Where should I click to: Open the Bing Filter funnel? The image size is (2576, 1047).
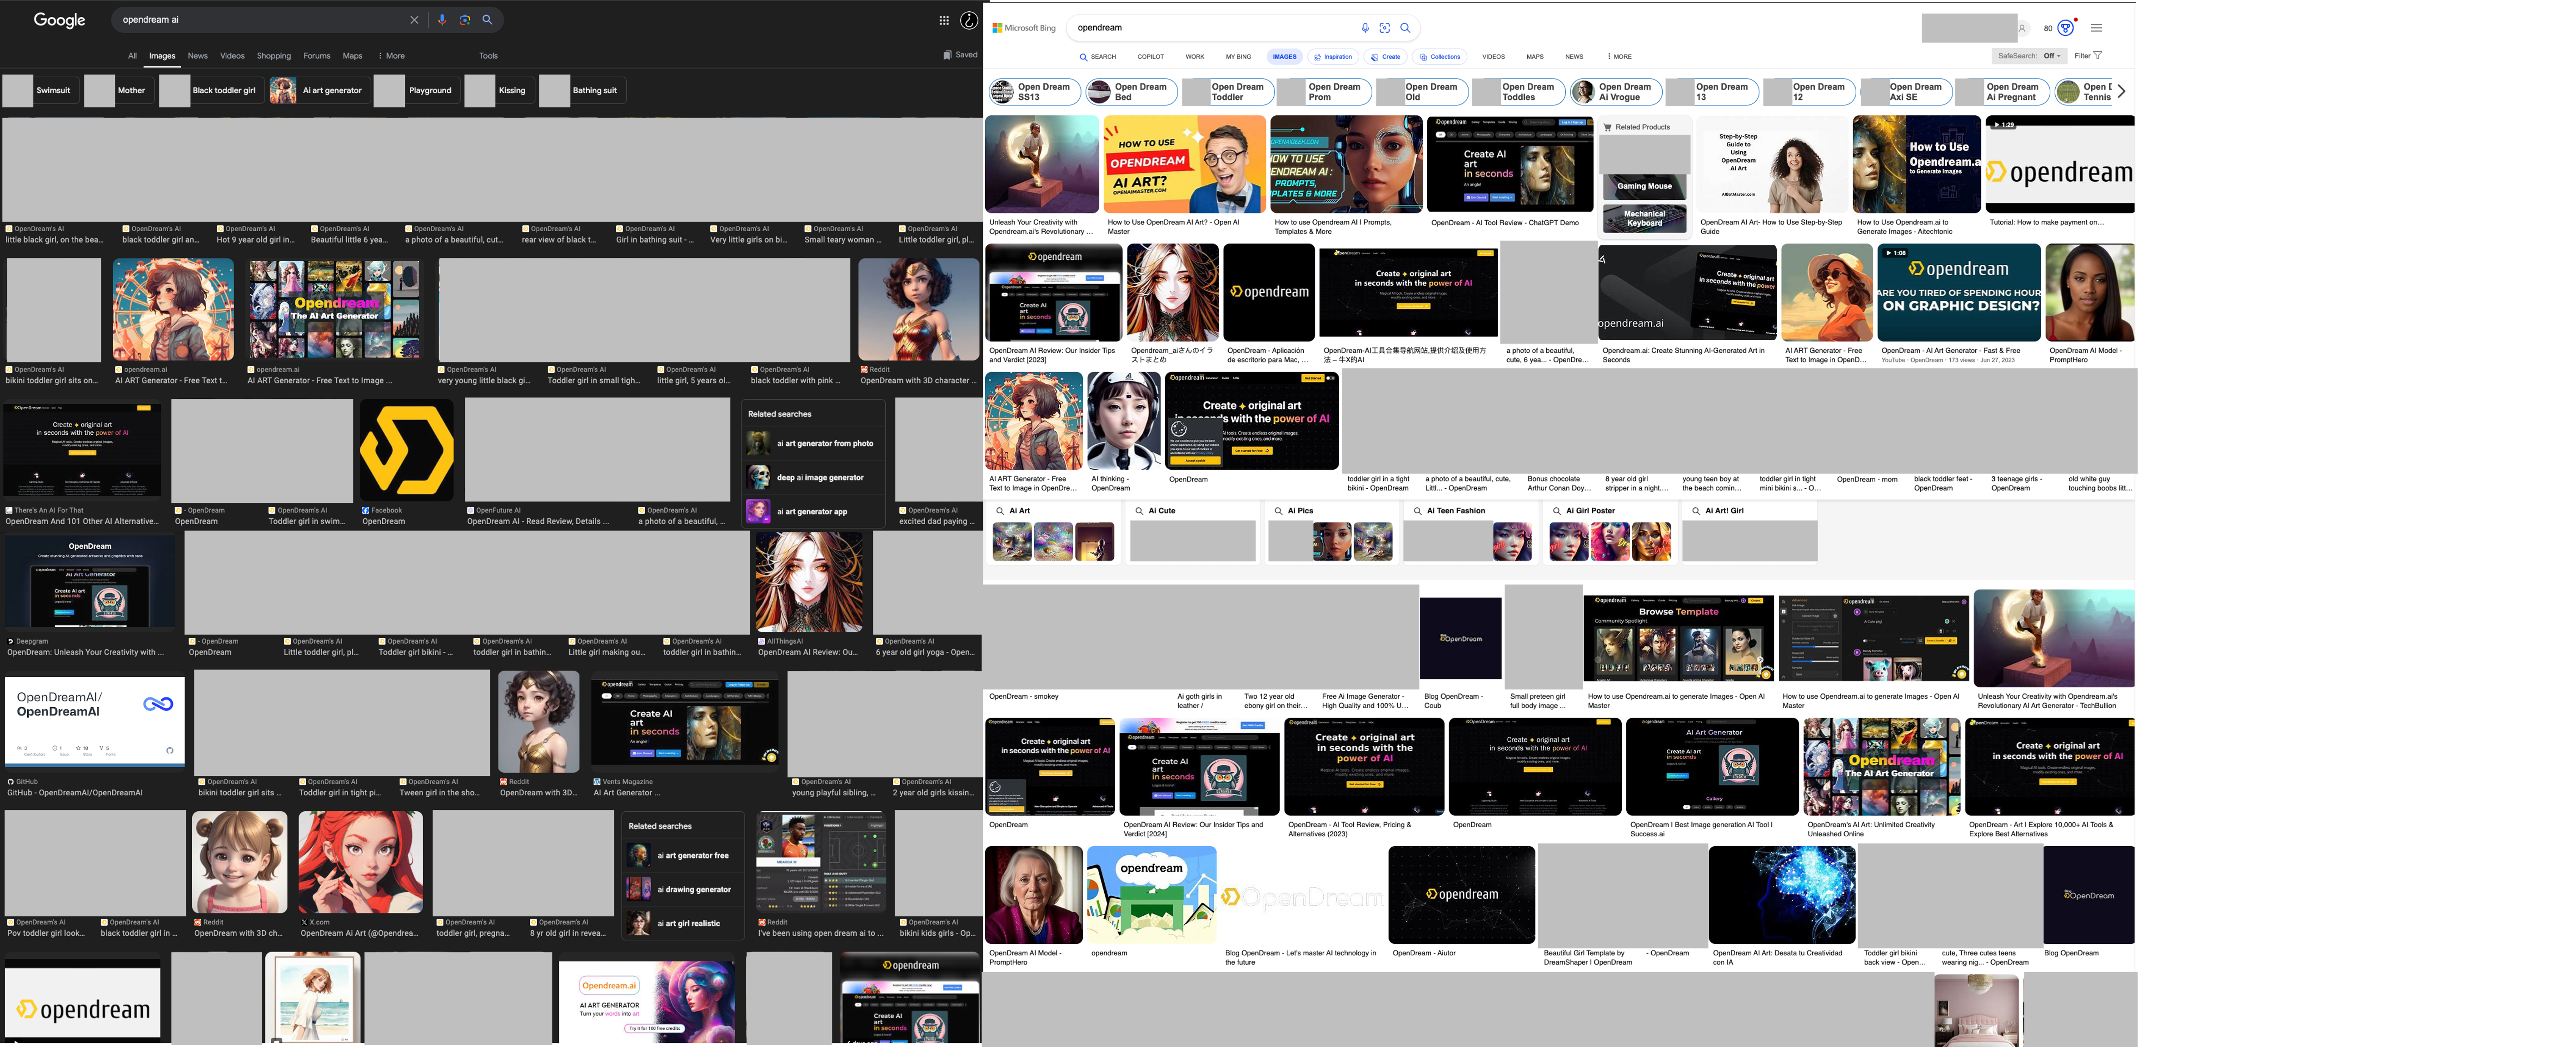click(x=2088, y=56)
